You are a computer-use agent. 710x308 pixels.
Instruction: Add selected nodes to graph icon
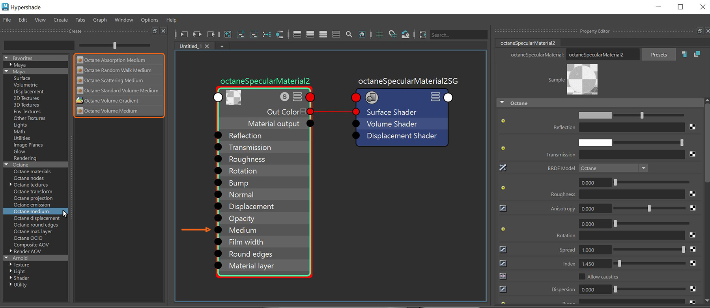coord(241,35)
